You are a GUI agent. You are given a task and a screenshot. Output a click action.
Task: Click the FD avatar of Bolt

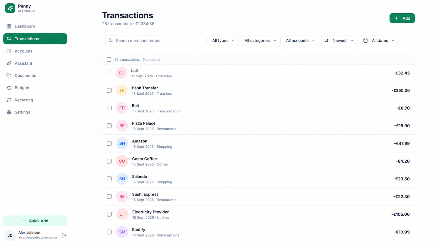122,108
